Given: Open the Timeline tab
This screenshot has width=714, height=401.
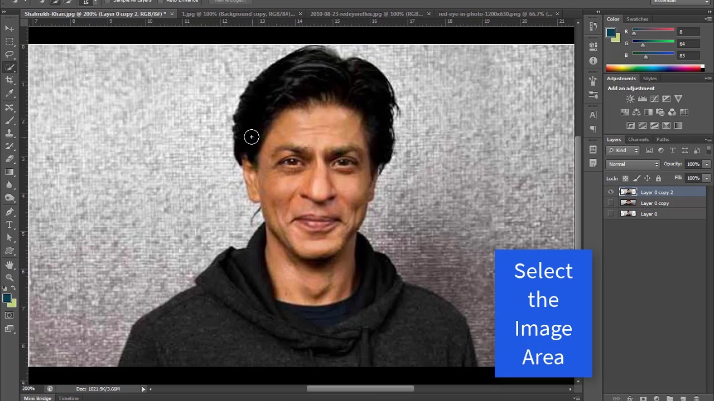Looking at the screenshot, I should 69,398.
